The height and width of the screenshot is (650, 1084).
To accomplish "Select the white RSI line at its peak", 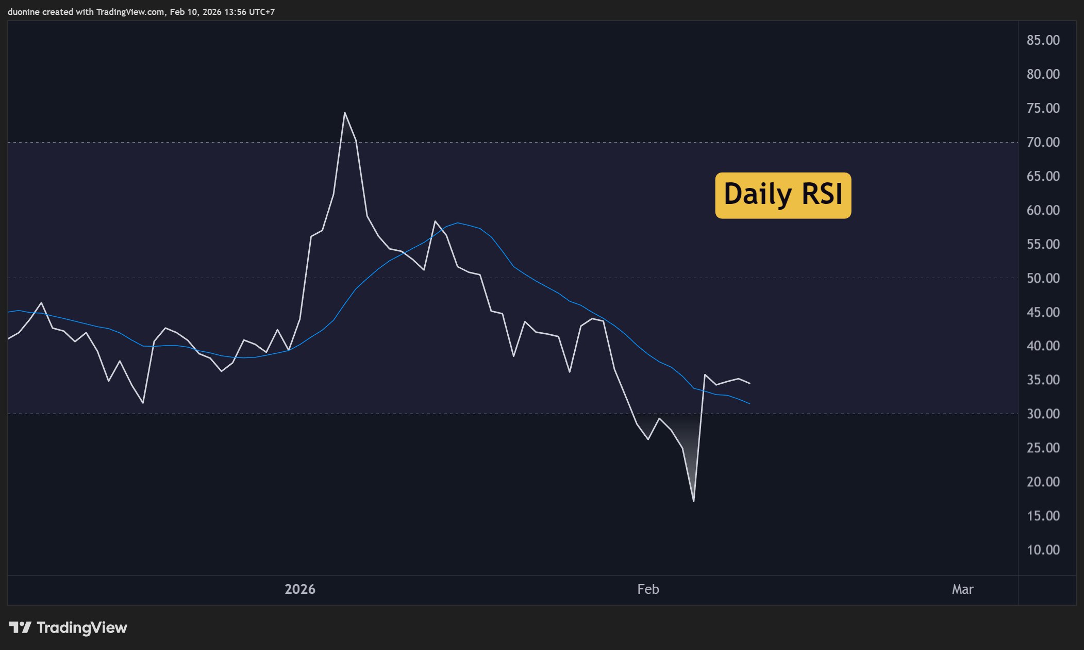I will point(345,112).
